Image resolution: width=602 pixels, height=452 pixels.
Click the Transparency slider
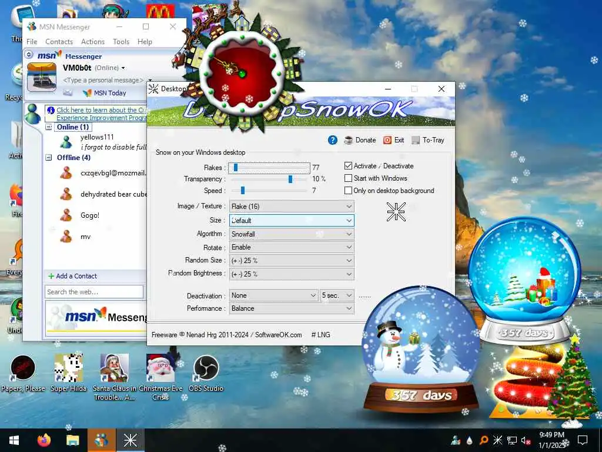[269, 179]
